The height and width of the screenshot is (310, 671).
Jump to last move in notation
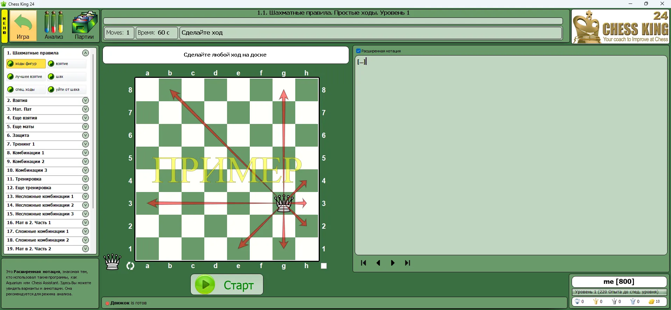(408, 263)
